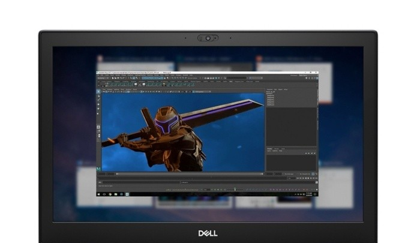Screen dimensions: 414x243
Task: Activate the Rotate tool in toolbox
Action: coord(98,109)
